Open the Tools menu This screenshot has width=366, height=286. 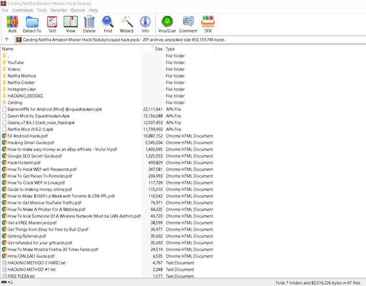42,10
